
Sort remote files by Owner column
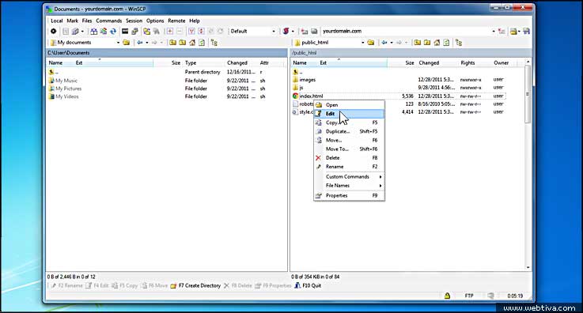click(501, 62)
